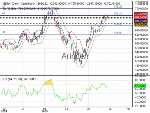The width and height of the screenshot is (150, 113).
Task: Click the gold 672.74300 price tag
Action: (x=141, y=24)
